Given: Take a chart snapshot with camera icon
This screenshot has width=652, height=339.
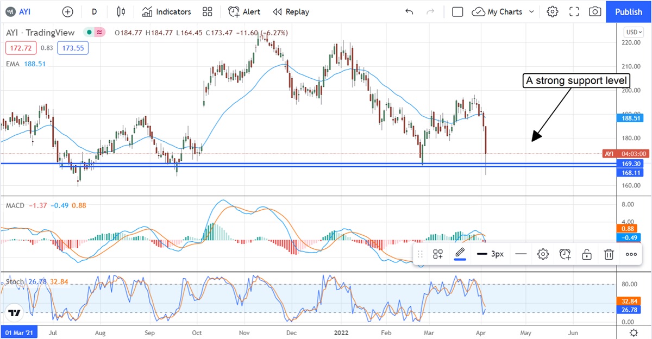Looking at the screenshot, I should 595,11.
